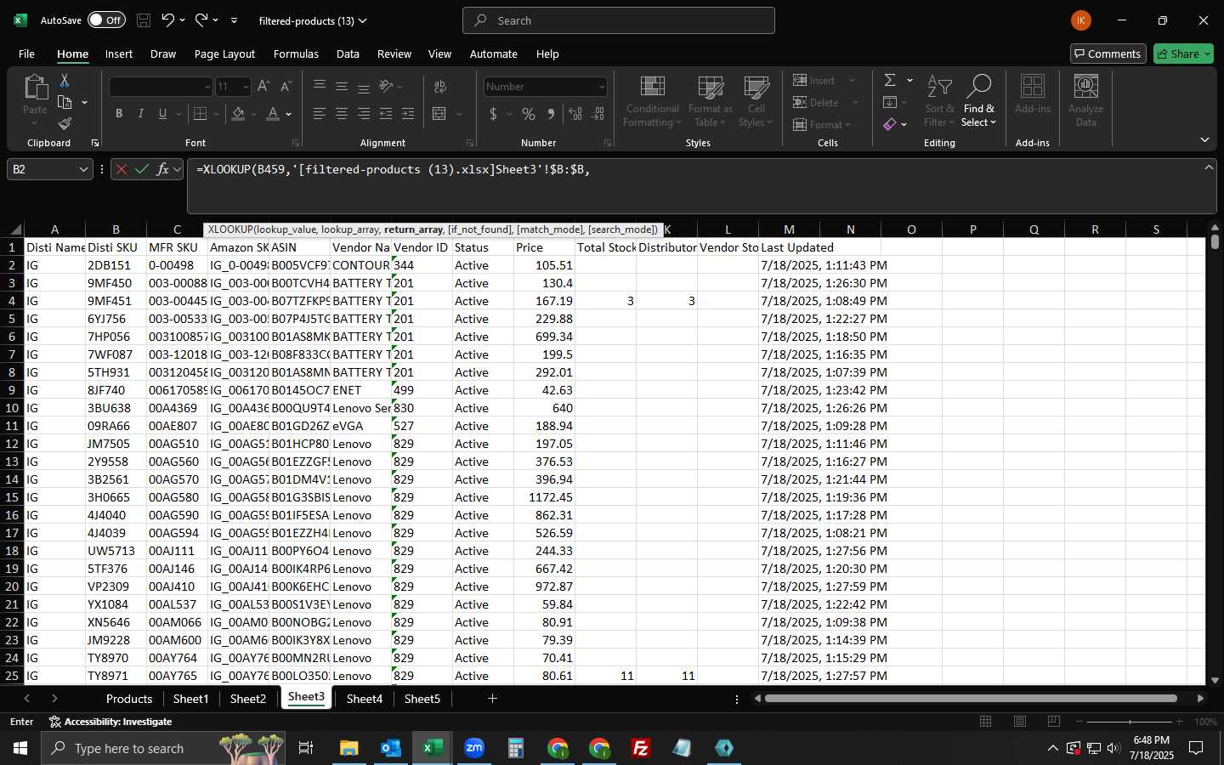The height and width of the screenshot is (765, 1224).
Task: Switch to the Products sheet tab
Action: click(129, 699)
